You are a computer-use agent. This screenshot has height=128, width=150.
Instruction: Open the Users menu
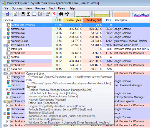click(x=61, y=8)
